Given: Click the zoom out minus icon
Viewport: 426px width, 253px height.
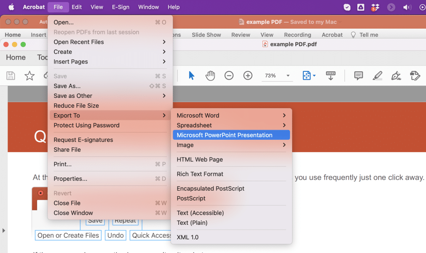Looking at the screenshot, I should pos(229,75).
